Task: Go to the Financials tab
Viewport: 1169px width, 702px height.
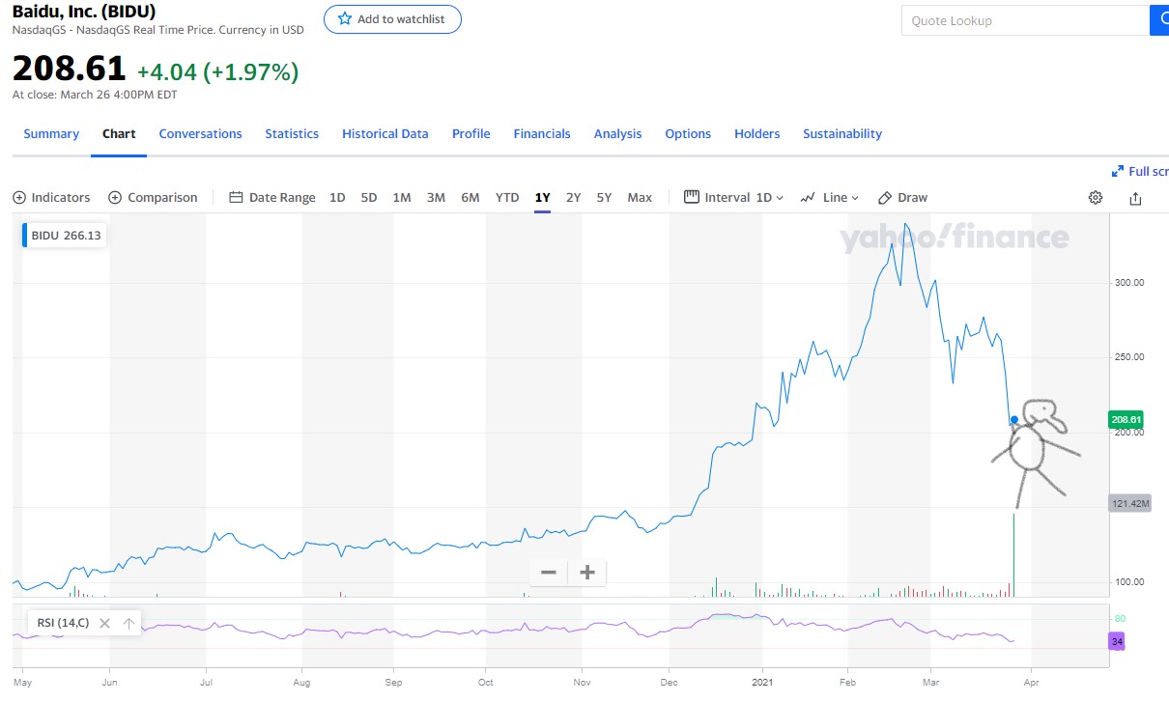Action: coord(542,134)
